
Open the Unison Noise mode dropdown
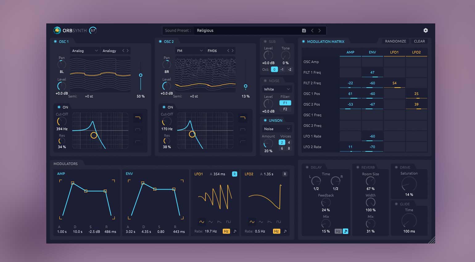[277, 129]
